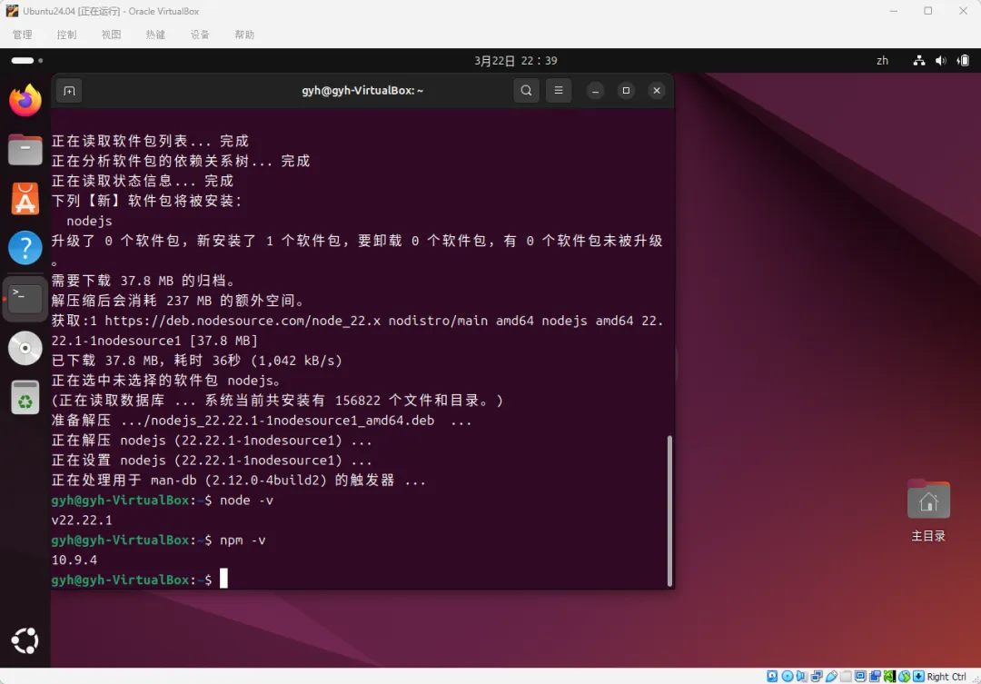Open the terminal search
The image size is (981, 684).
526,91
